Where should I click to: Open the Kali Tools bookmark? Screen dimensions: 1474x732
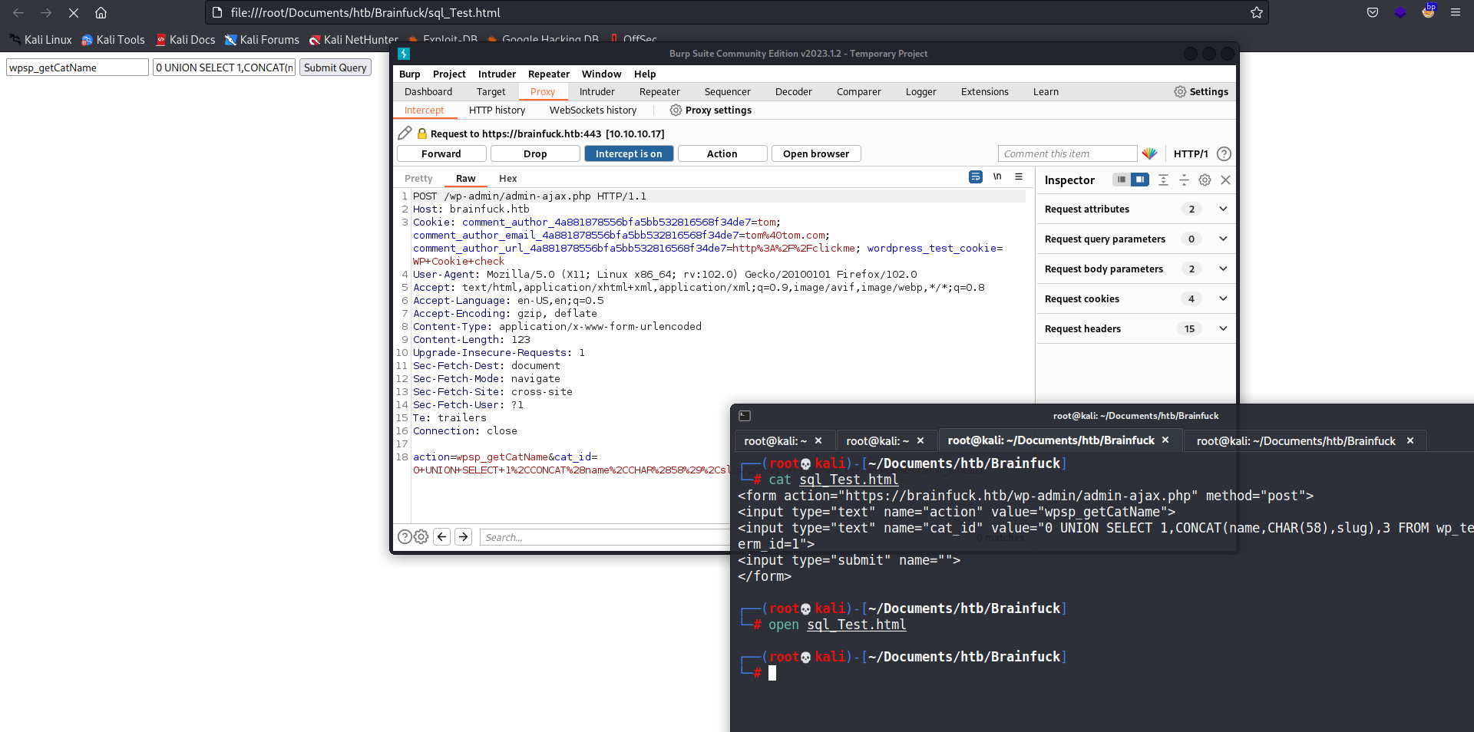coord(113,39)
